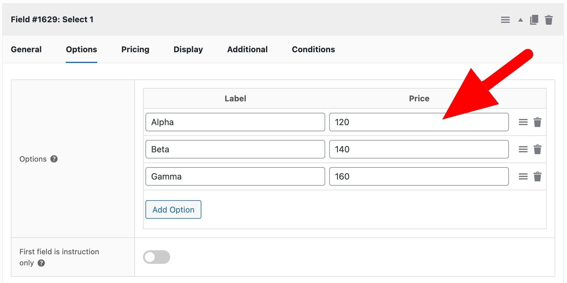This screenshot has height=283, width=567.
Task: Open the Options help tooltip icon
Action: click(x=54, y=159)
